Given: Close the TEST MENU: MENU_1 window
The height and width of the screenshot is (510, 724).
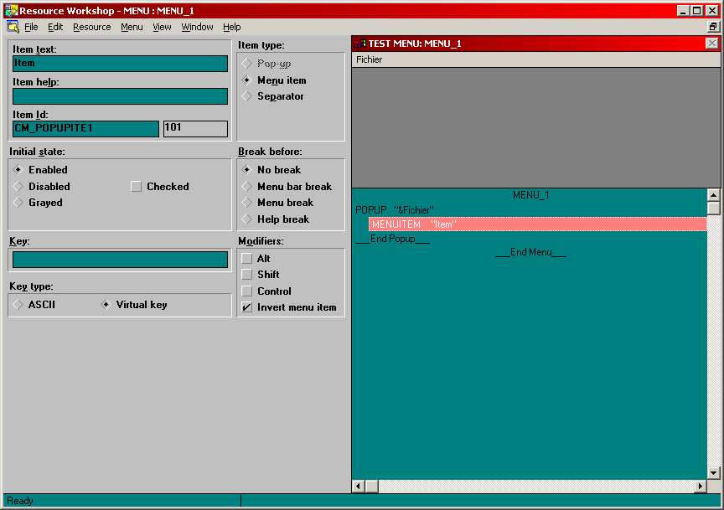Looking at the screenshot, I should click(711, 44).
